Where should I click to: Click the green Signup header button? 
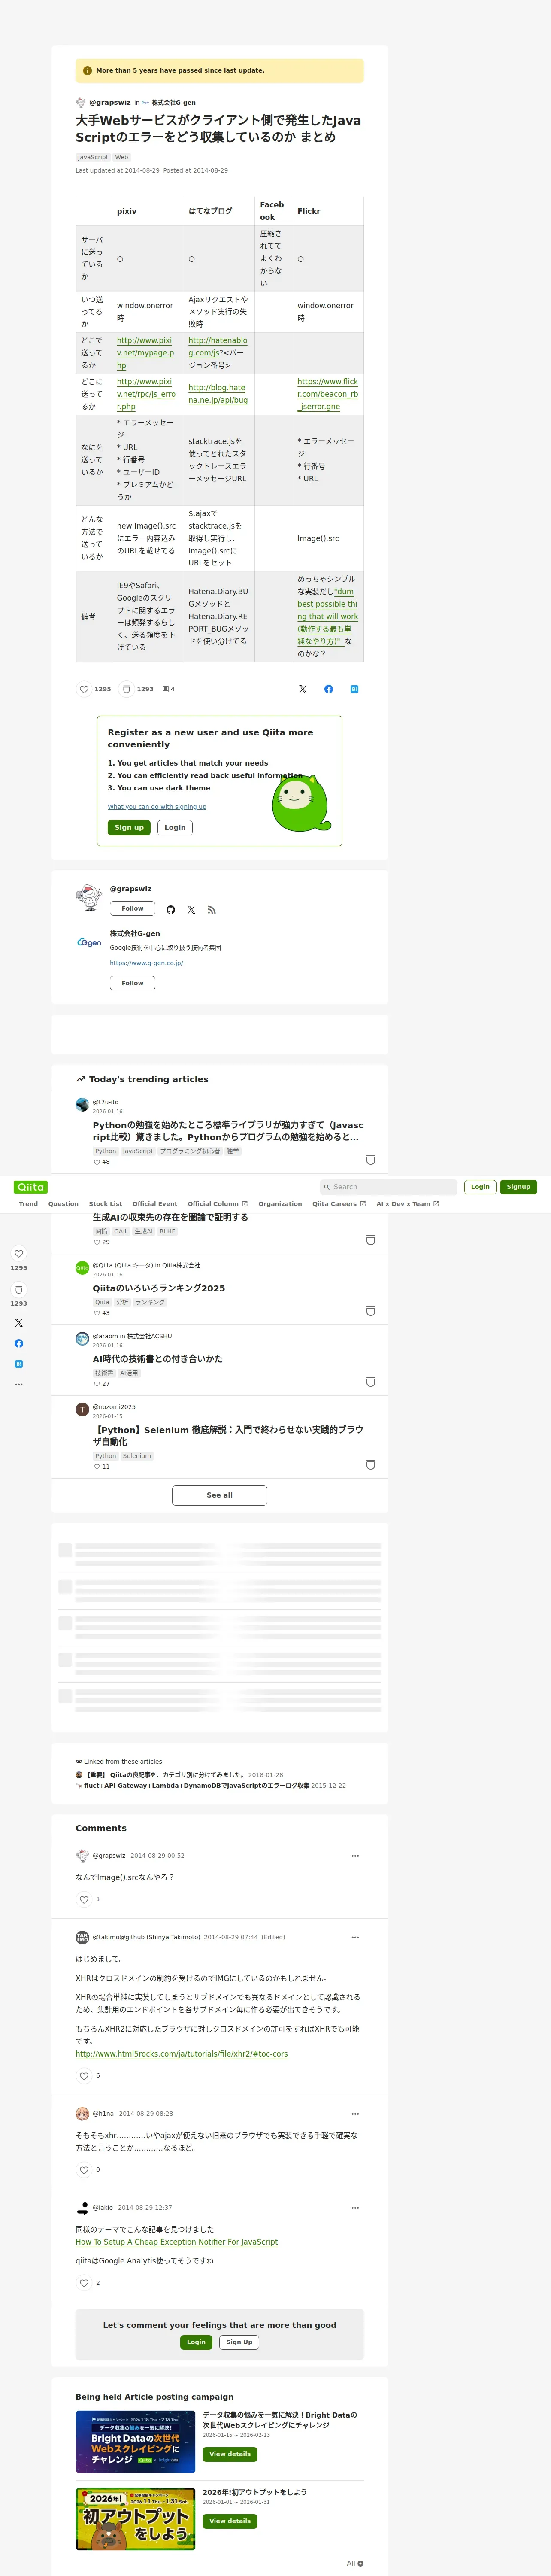[518, 1187]
